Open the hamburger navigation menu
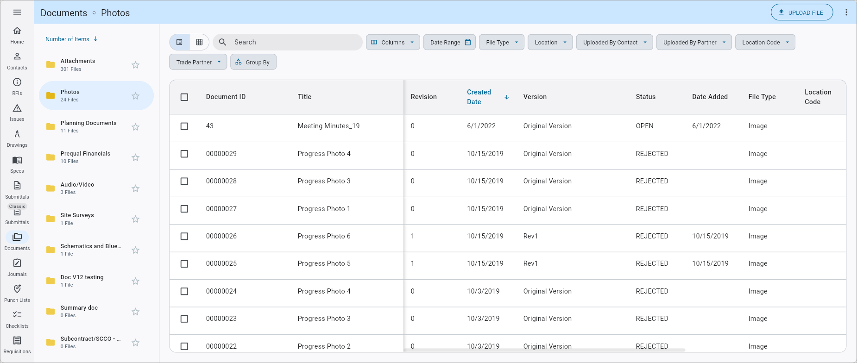Image resolution: width=857 pixels, height=363 pixels. click(17, 12)
